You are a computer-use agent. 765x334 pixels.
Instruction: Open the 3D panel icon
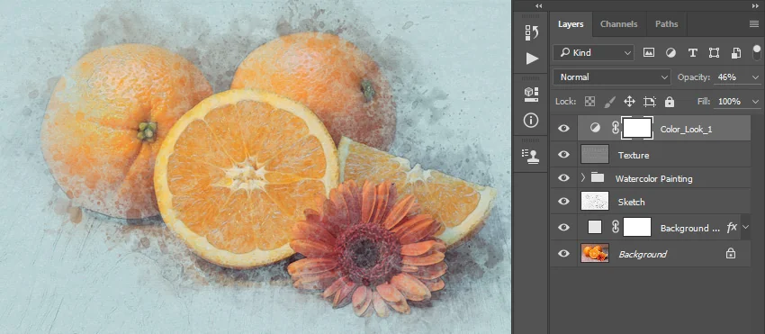pos(532,94)
